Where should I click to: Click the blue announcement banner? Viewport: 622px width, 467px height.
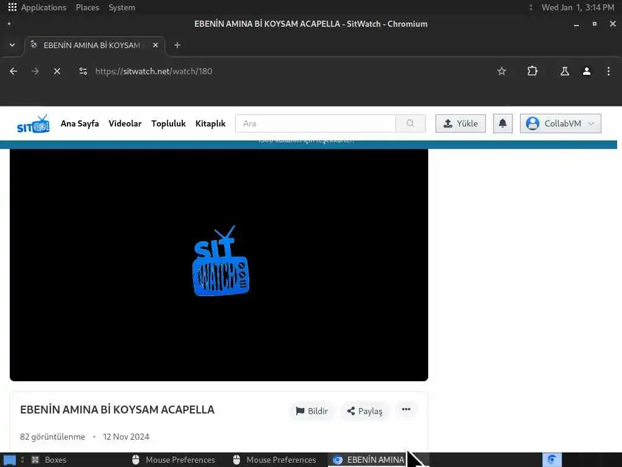tap(309, 145)
